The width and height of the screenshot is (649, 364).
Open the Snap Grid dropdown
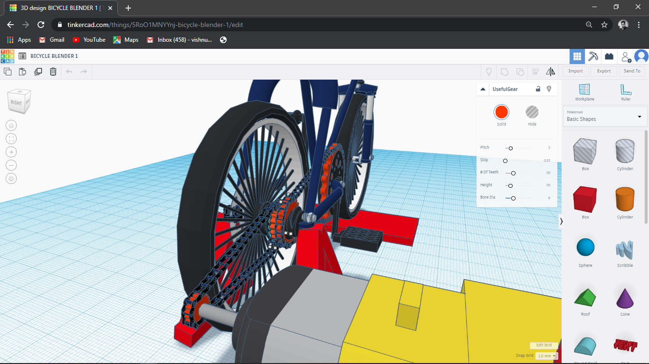[546, 356]
